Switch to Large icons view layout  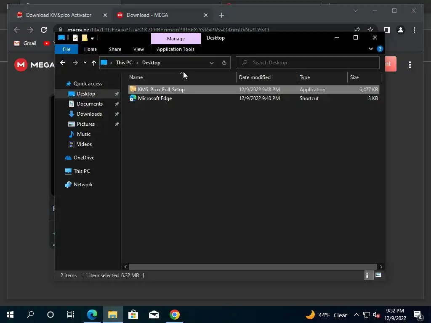pos(378,275)
